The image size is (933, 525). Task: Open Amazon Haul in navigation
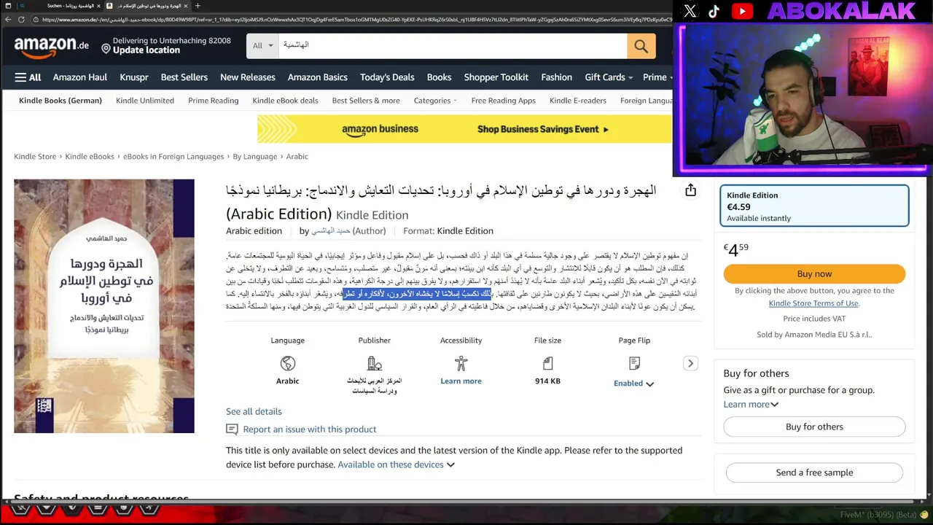coord(80,77)
